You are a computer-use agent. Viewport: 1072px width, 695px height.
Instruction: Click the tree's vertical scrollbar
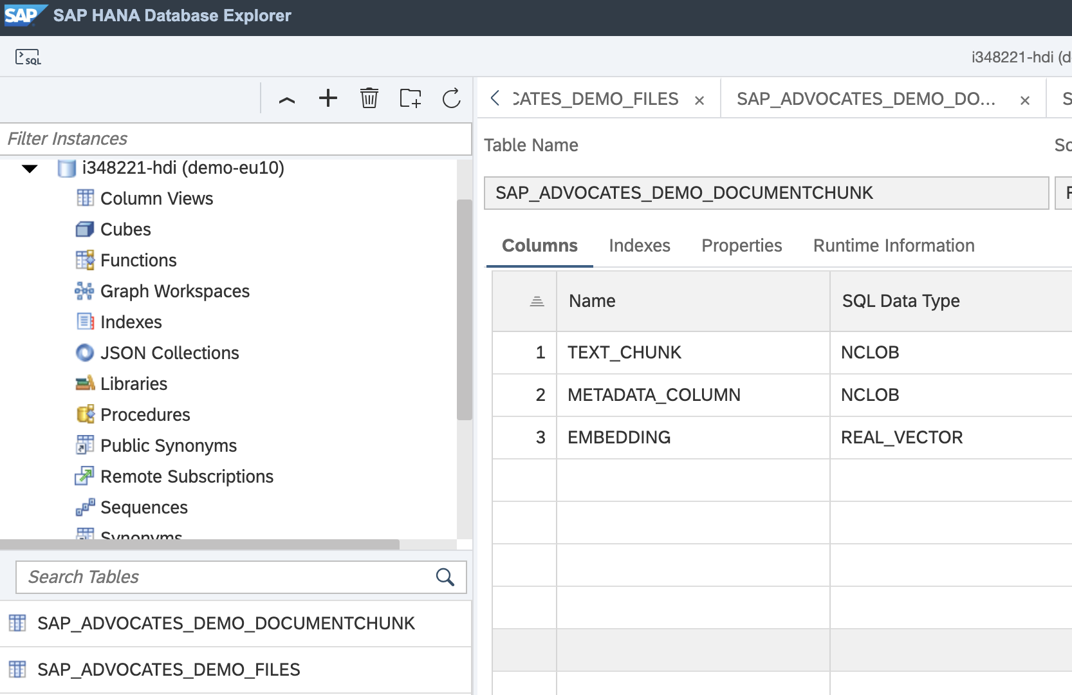pyautogui.click(x=464, y=310)
